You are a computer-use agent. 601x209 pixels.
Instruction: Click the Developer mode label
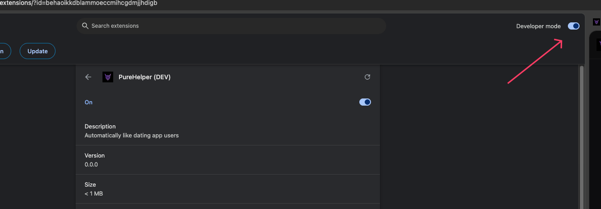538,26
